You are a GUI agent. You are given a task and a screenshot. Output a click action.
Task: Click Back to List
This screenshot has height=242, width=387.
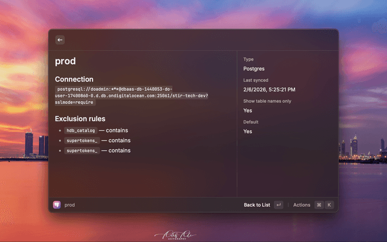tap(257, 205)
